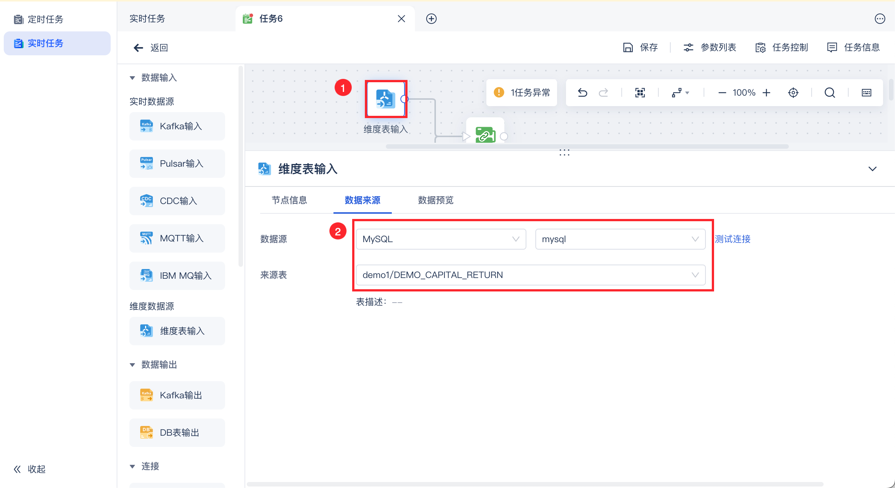Collapse the 数据输出 section
The width and height of the screenshot is (895, 488).
(x=132, y=365)
